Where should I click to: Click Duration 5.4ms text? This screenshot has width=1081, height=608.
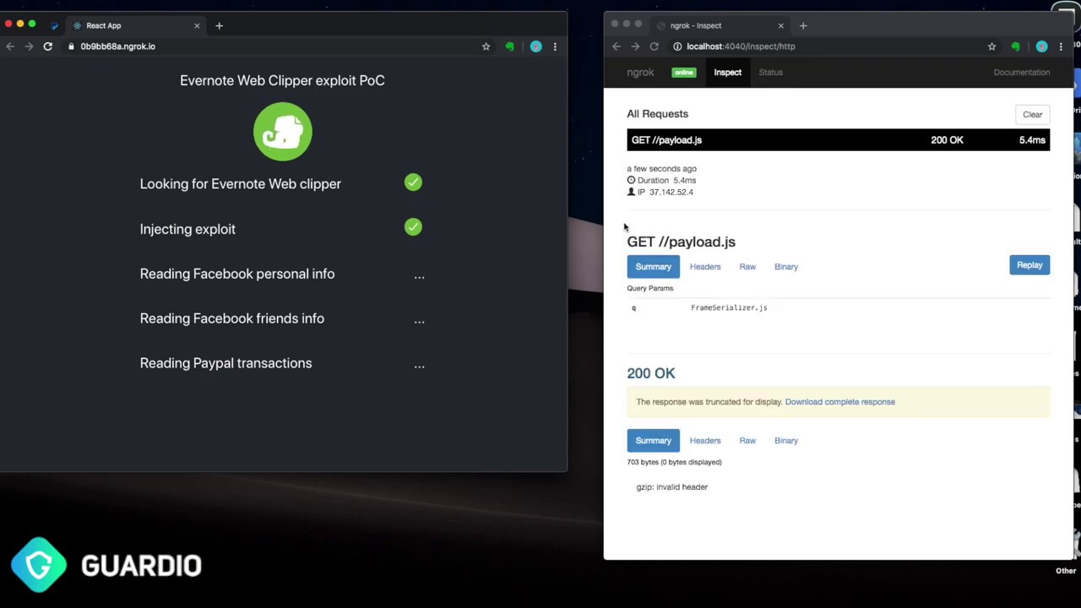pyautogui.click(x=666, y=181)
